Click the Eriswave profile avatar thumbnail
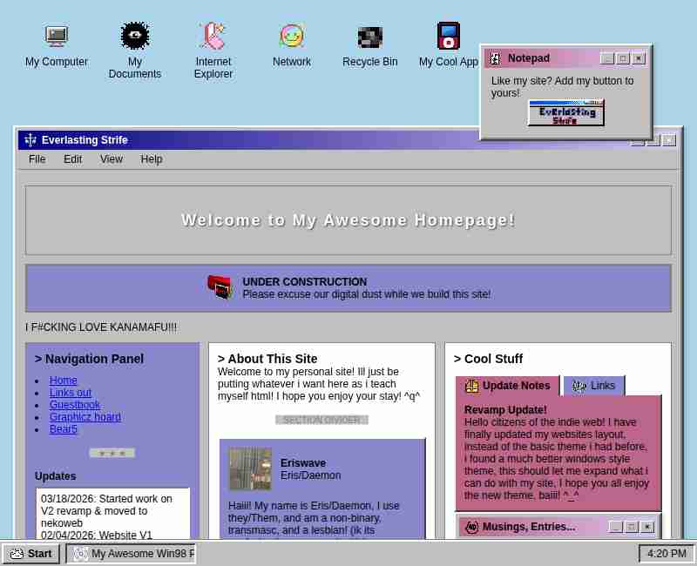The image size is (697, 566). point(250,469)
